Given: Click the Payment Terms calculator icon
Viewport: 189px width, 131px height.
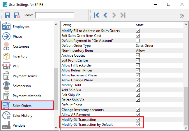Looking at the screenshot, I should coord(6,76).
